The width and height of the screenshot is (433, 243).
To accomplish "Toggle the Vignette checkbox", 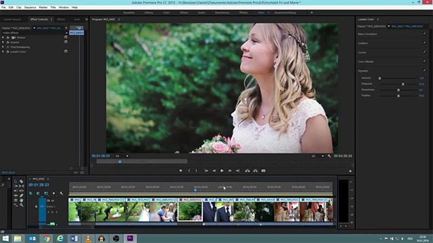I will [x=424, y=70].
